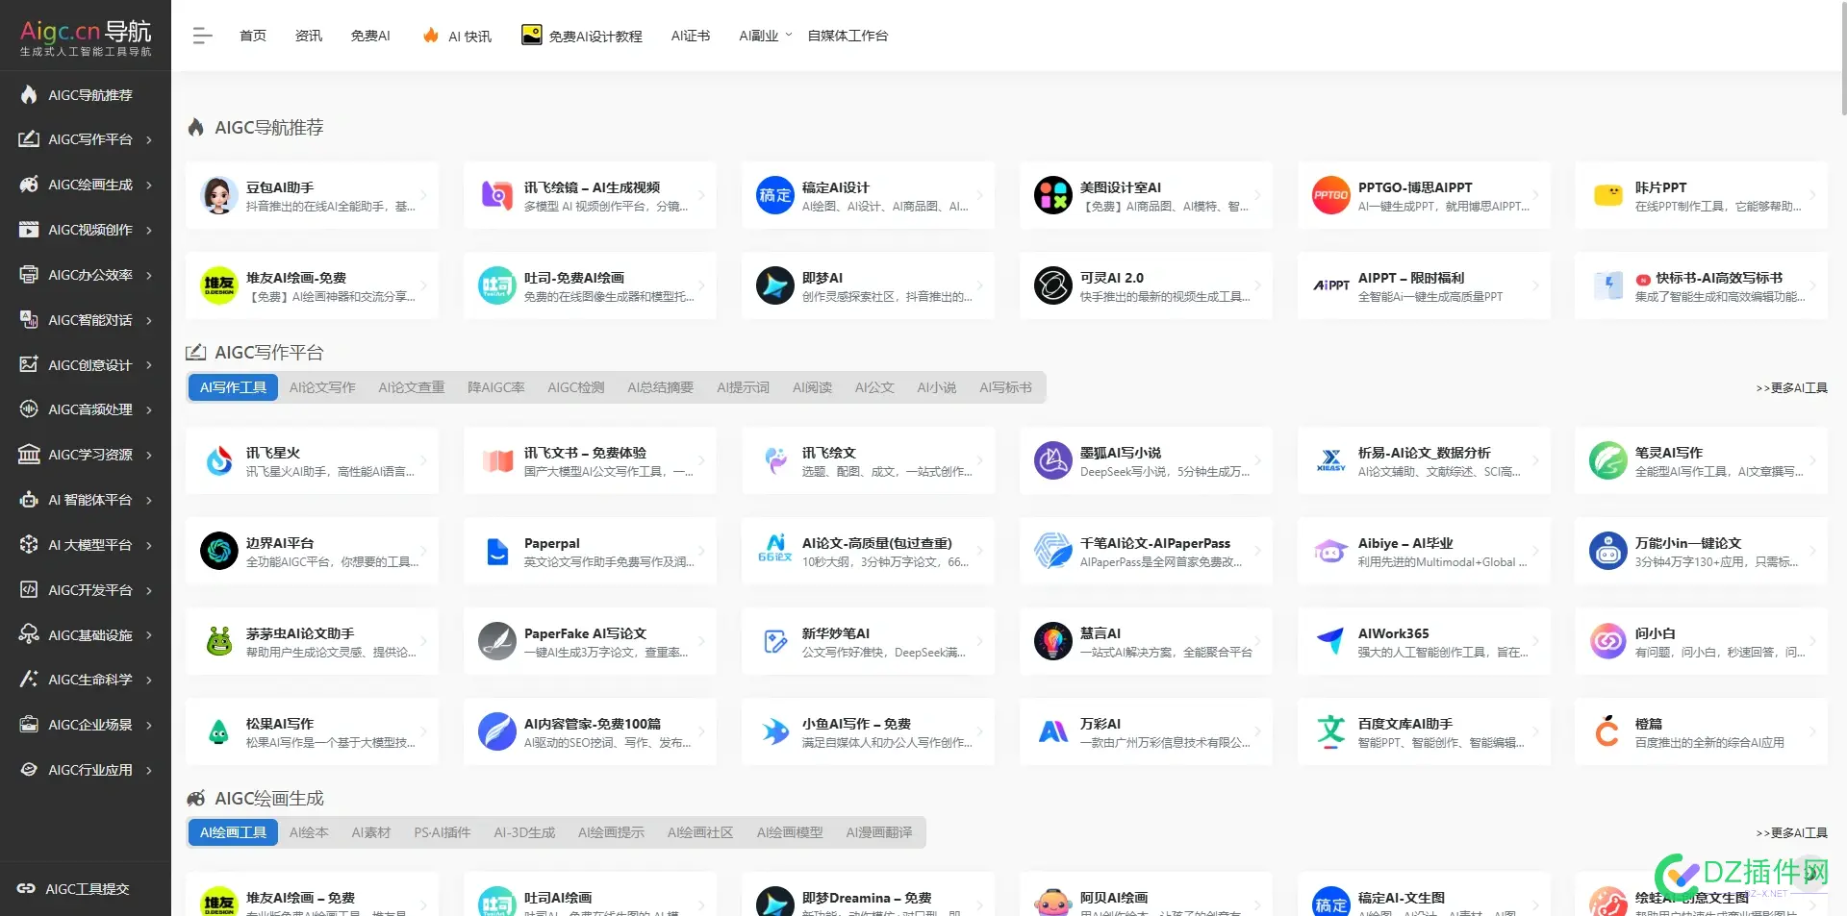The image size is (1847, 916).
Task: Open the AIGC视频创作 category icon
Action: [28, 229]
